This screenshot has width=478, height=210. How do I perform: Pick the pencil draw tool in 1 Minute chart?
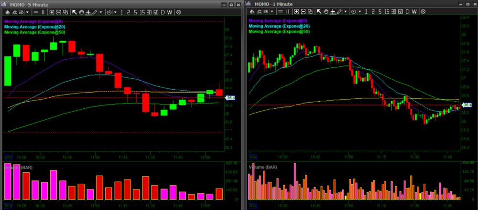pos(340,11)
